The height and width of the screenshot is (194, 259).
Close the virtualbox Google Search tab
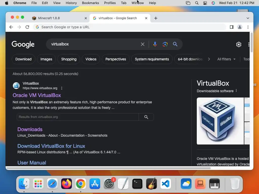coord(146,18)
